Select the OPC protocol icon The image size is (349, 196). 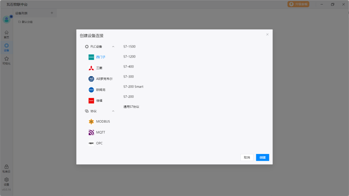(x=91, y=143)
